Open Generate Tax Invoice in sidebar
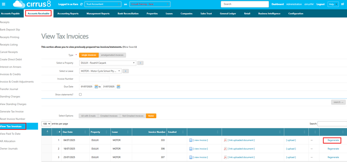This screenshot has width=347, height=162. (12, 111)
